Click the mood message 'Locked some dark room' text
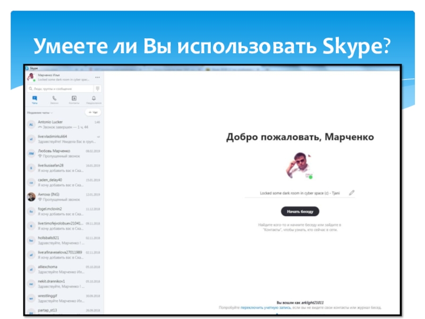425x319 pixels. (300, 193)
